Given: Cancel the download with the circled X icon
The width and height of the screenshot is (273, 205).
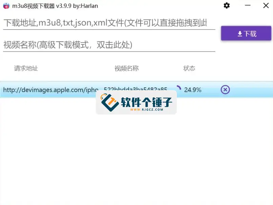Looking at the screenshot, I should (225, 89).
